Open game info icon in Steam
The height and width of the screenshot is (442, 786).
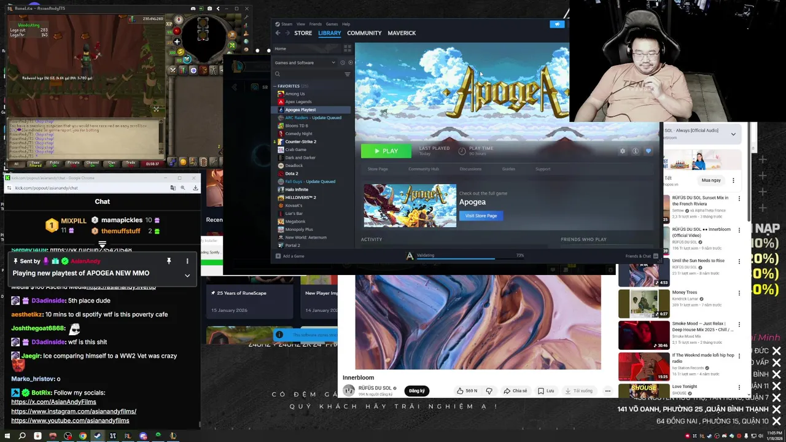click(x=636, y=151)
